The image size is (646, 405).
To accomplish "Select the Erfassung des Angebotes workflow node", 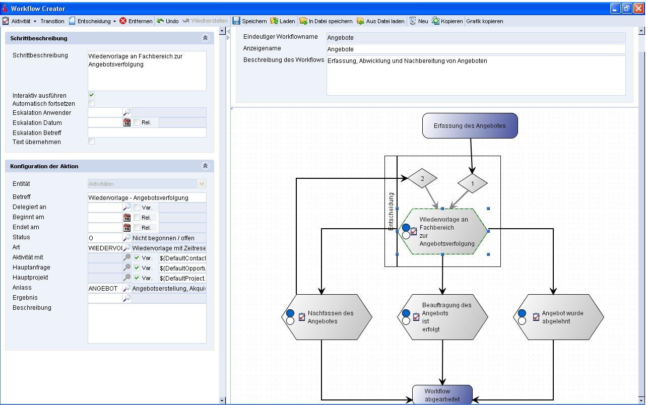I will click(x=470, y=126).
